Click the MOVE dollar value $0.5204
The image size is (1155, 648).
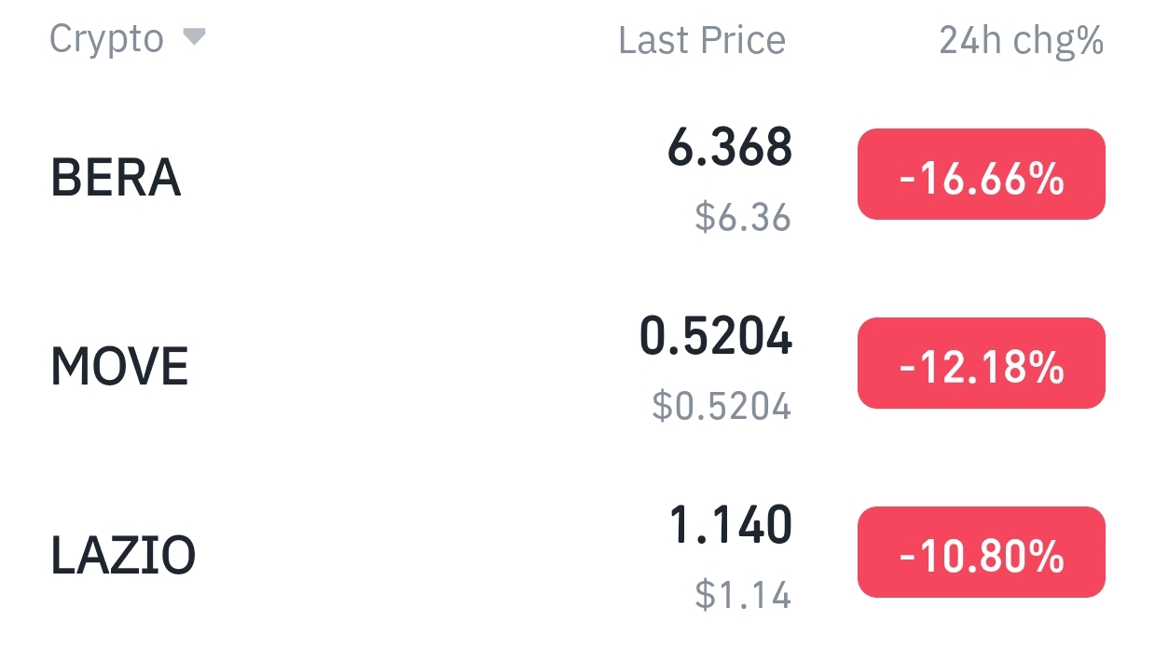[721, 406]
